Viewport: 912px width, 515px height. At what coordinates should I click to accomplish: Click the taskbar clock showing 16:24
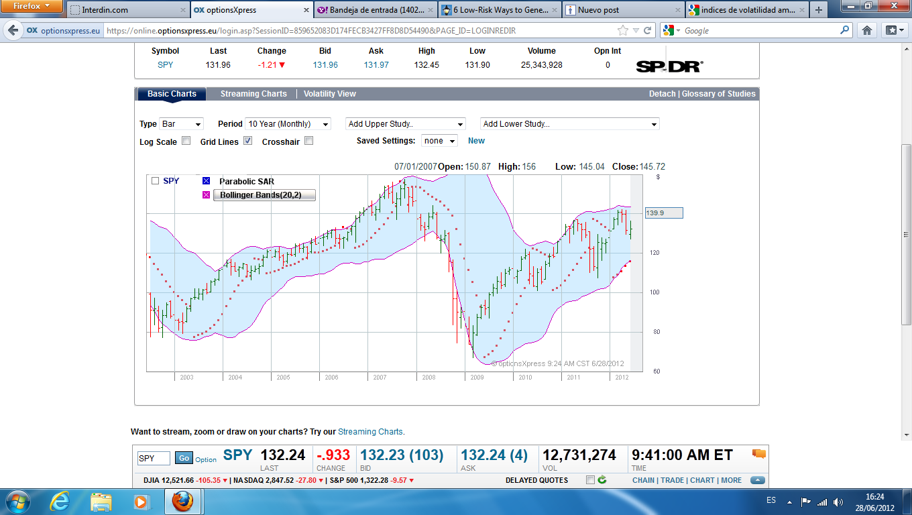click(x=874, y=502)
